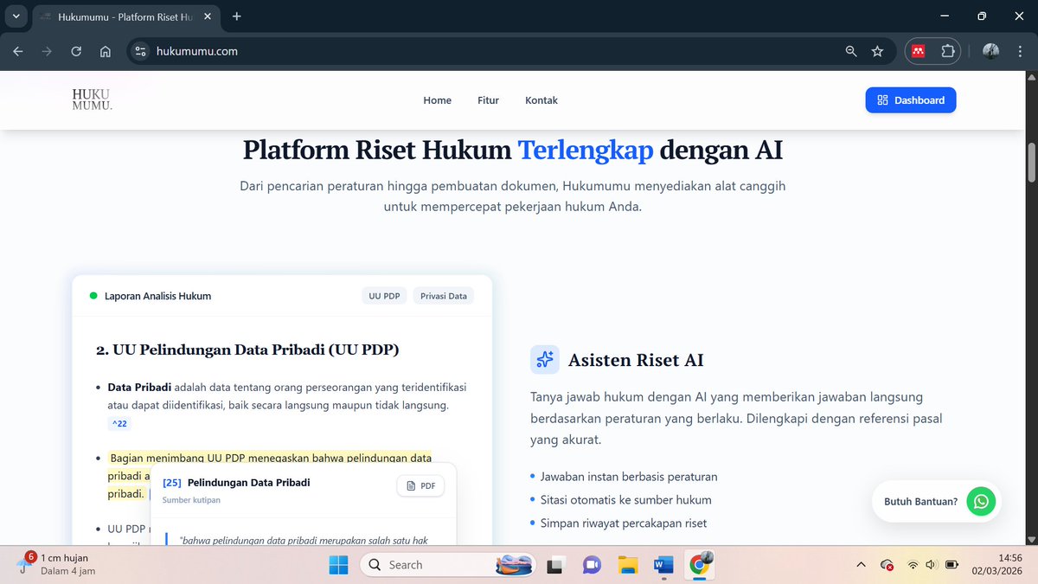Open File Explorer from the taskbar

628,565
